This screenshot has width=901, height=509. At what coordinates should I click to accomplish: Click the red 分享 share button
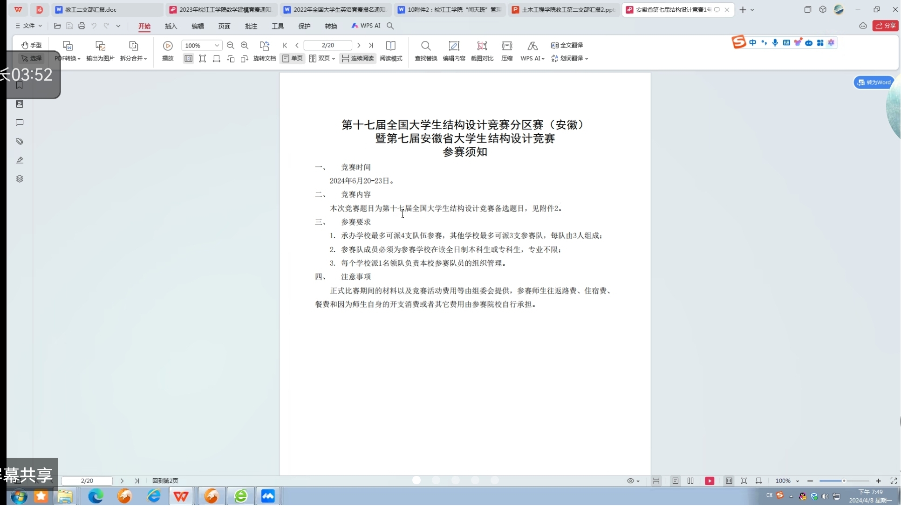pos(885,26)
